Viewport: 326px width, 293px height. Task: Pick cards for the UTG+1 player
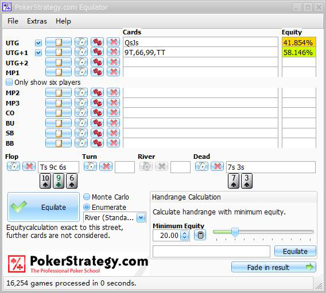click(x=81, y=52)
